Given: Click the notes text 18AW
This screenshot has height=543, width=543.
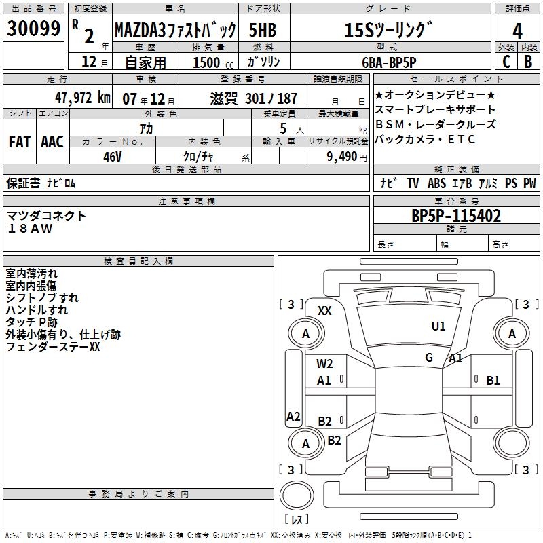Looking at the screenshot, I should [30, 229].
